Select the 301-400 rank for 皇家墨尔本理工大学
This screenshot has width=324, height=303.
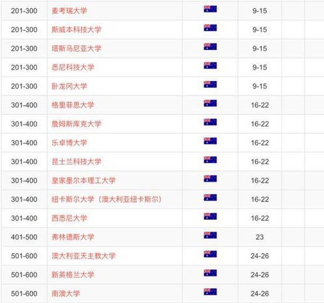point(24,180)
